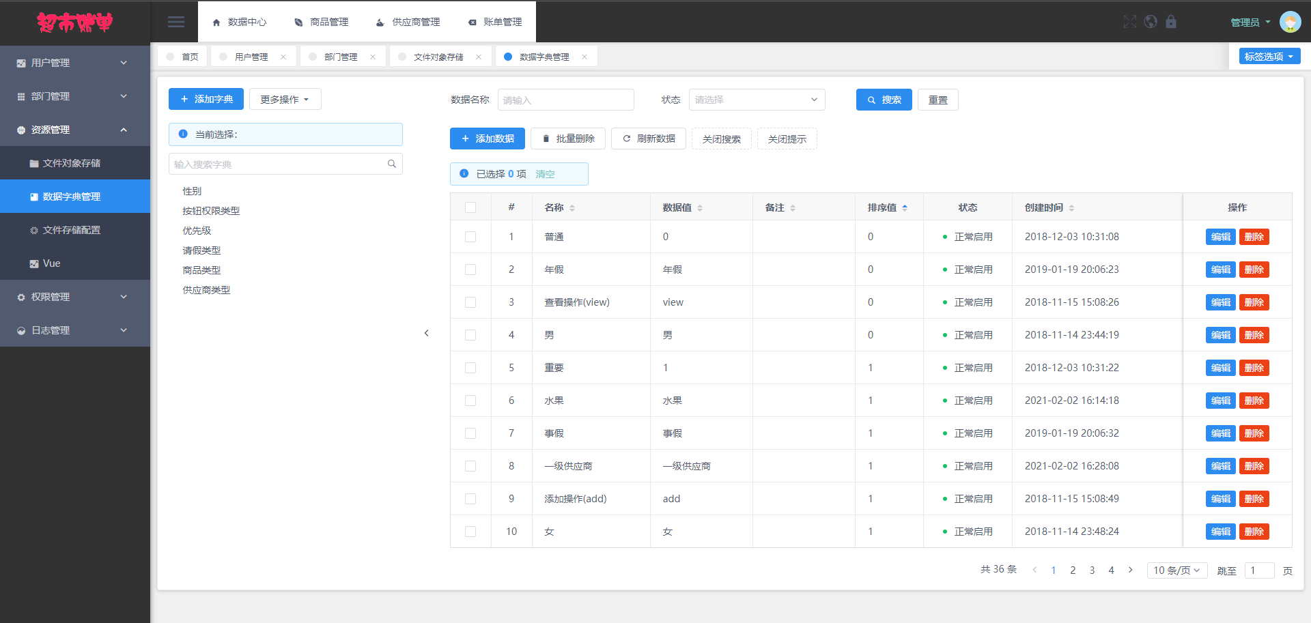
Task: Check the row for 事假
Action: click(470, 433)
